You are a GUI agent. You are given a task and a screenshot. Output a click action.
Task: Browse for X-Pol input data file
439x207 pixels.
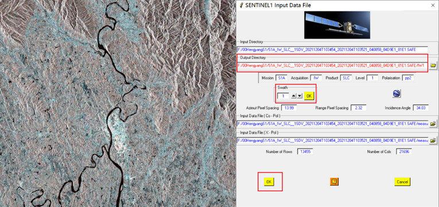tap(433, 140)
